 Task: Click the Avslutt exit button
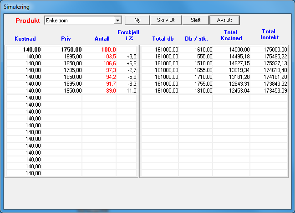(x=224, y=20)
